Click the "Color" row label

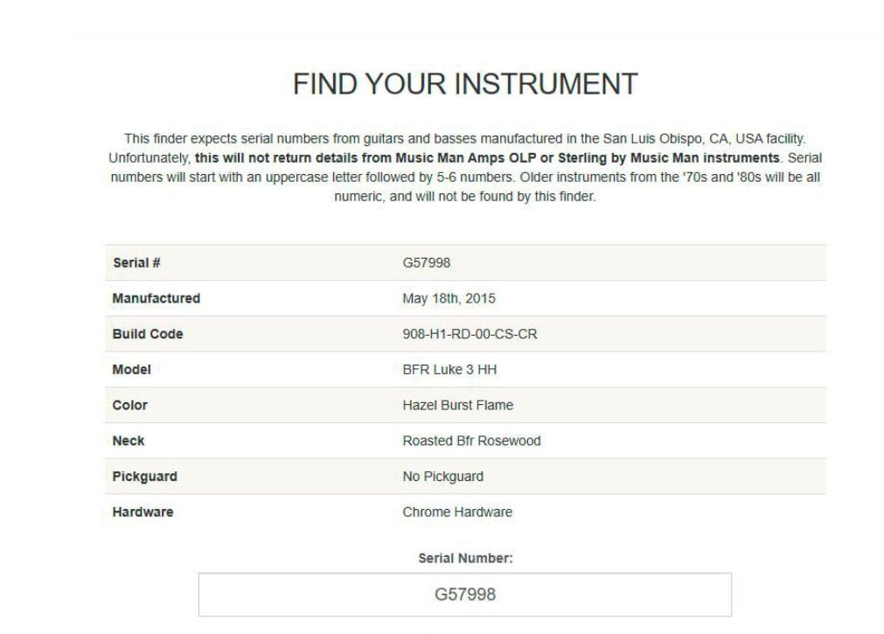(129, 405)
